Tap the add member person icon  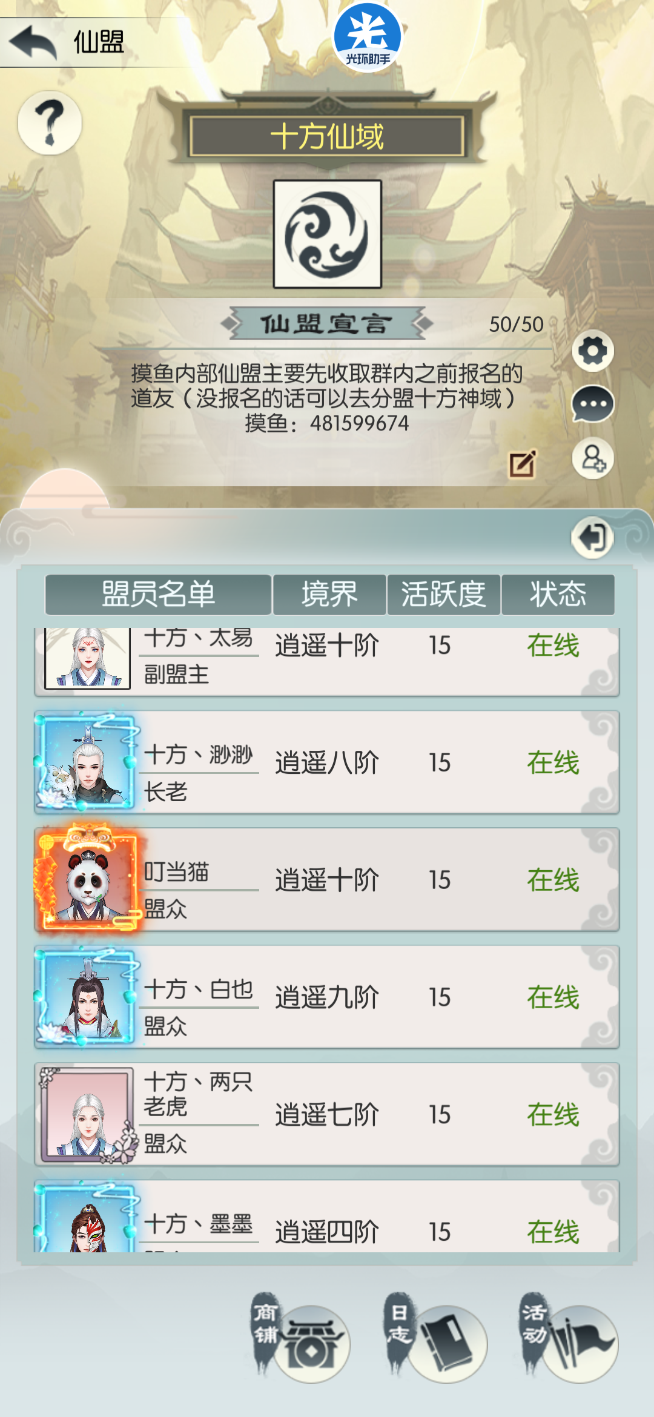point(593,458)
